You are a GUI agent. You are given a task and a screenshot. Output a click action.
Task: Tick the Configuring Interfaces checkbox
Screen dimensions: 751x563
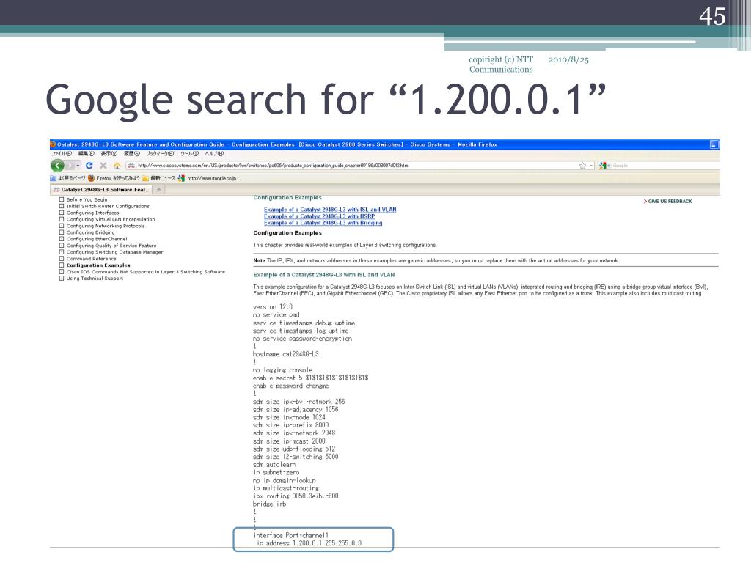pyautogui.click(x=62, y=213)
